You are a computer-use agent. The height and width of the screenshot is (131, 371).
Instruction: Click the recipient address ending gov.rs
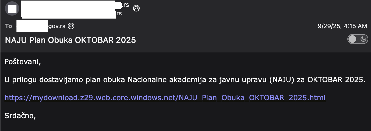[57, 26]
